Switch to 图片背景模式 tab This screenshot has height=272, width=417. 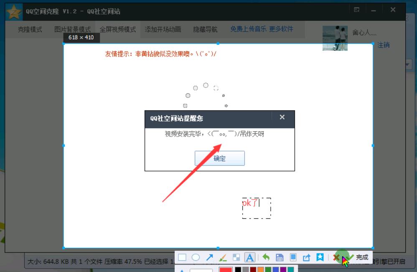(x=72, y=30)
